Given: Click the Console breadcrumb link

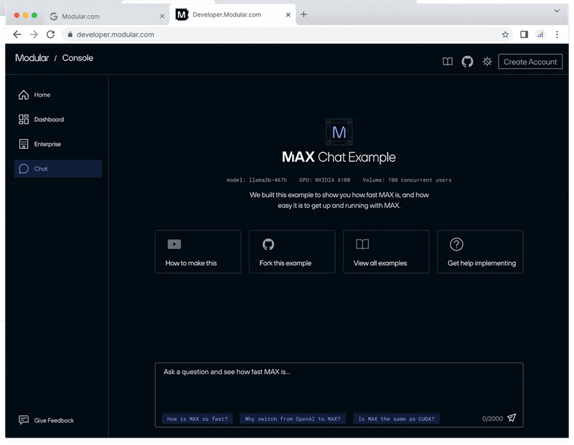Looking at the screenshot, I should click(77, 58).
